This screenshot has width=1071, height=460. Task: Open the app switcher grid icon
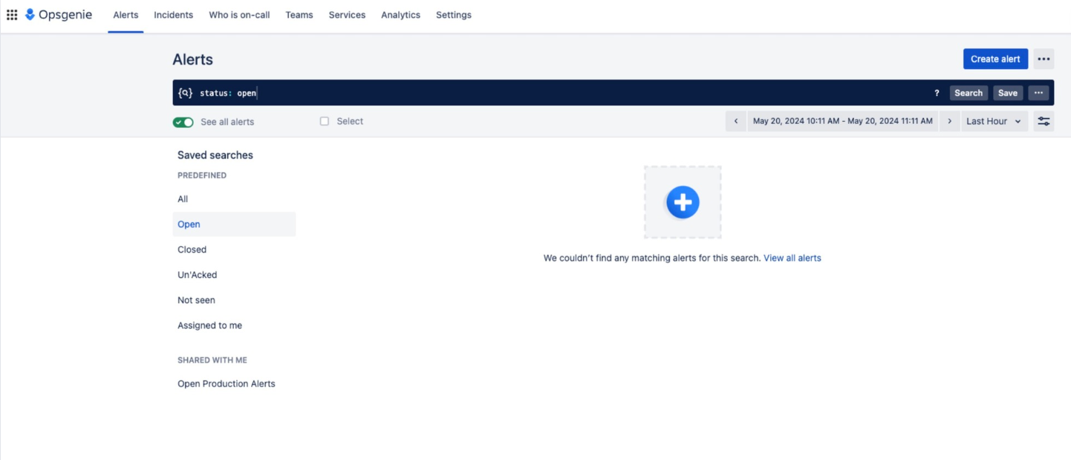pyautogui.click(x=12, y=15)
